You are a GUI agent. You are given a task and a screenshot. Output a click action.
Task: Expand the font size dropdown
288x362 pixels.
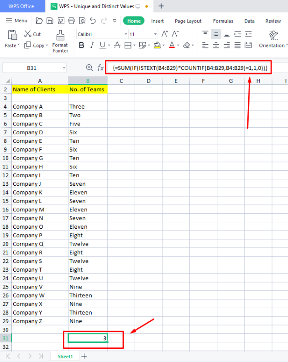[155, 34]
